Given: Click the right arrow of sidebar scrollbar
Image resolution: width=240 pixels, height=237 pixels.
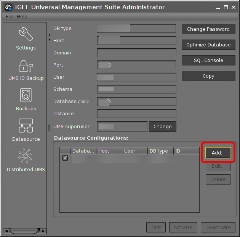Looking at the screenshot, I should coord(43,231).
